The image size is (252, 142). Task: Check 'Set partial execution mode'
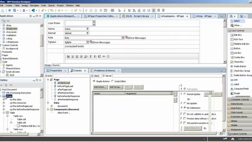click(x=185, y=123)
